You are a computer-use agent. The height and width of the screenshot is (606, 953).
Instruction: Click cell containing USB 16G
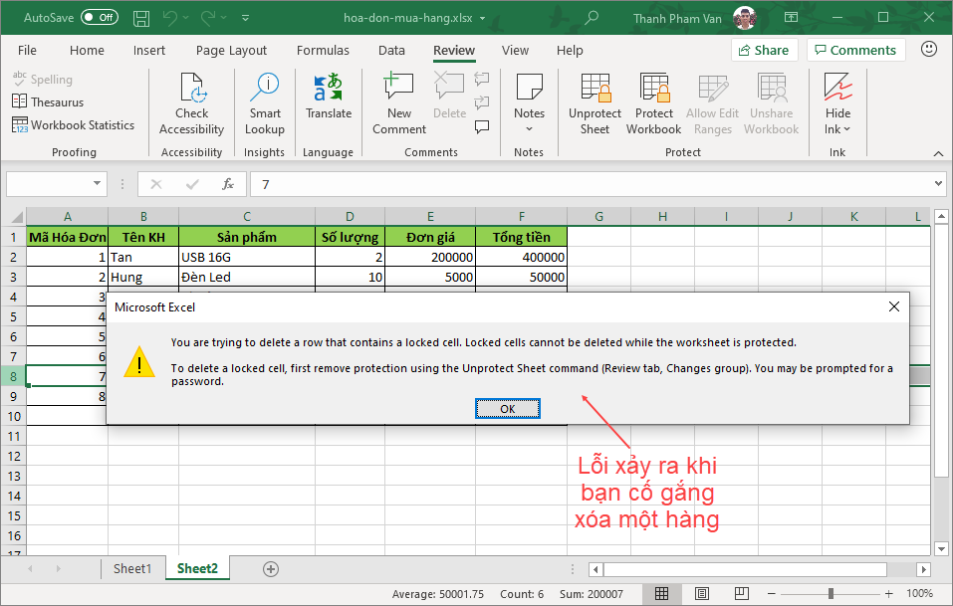[x=247, y=257]
